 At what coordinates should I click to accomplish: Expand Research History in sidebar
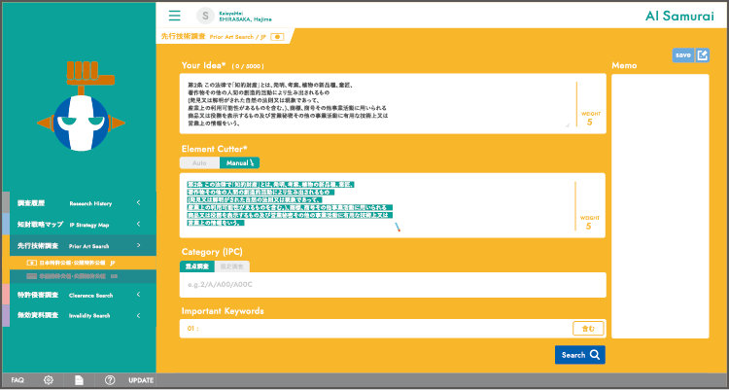click(78, 203)
